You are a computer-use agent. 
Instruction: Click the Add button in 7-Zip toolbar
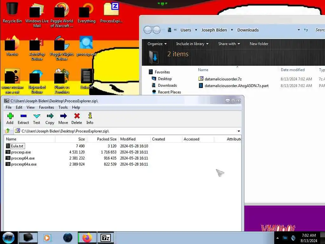10,119
